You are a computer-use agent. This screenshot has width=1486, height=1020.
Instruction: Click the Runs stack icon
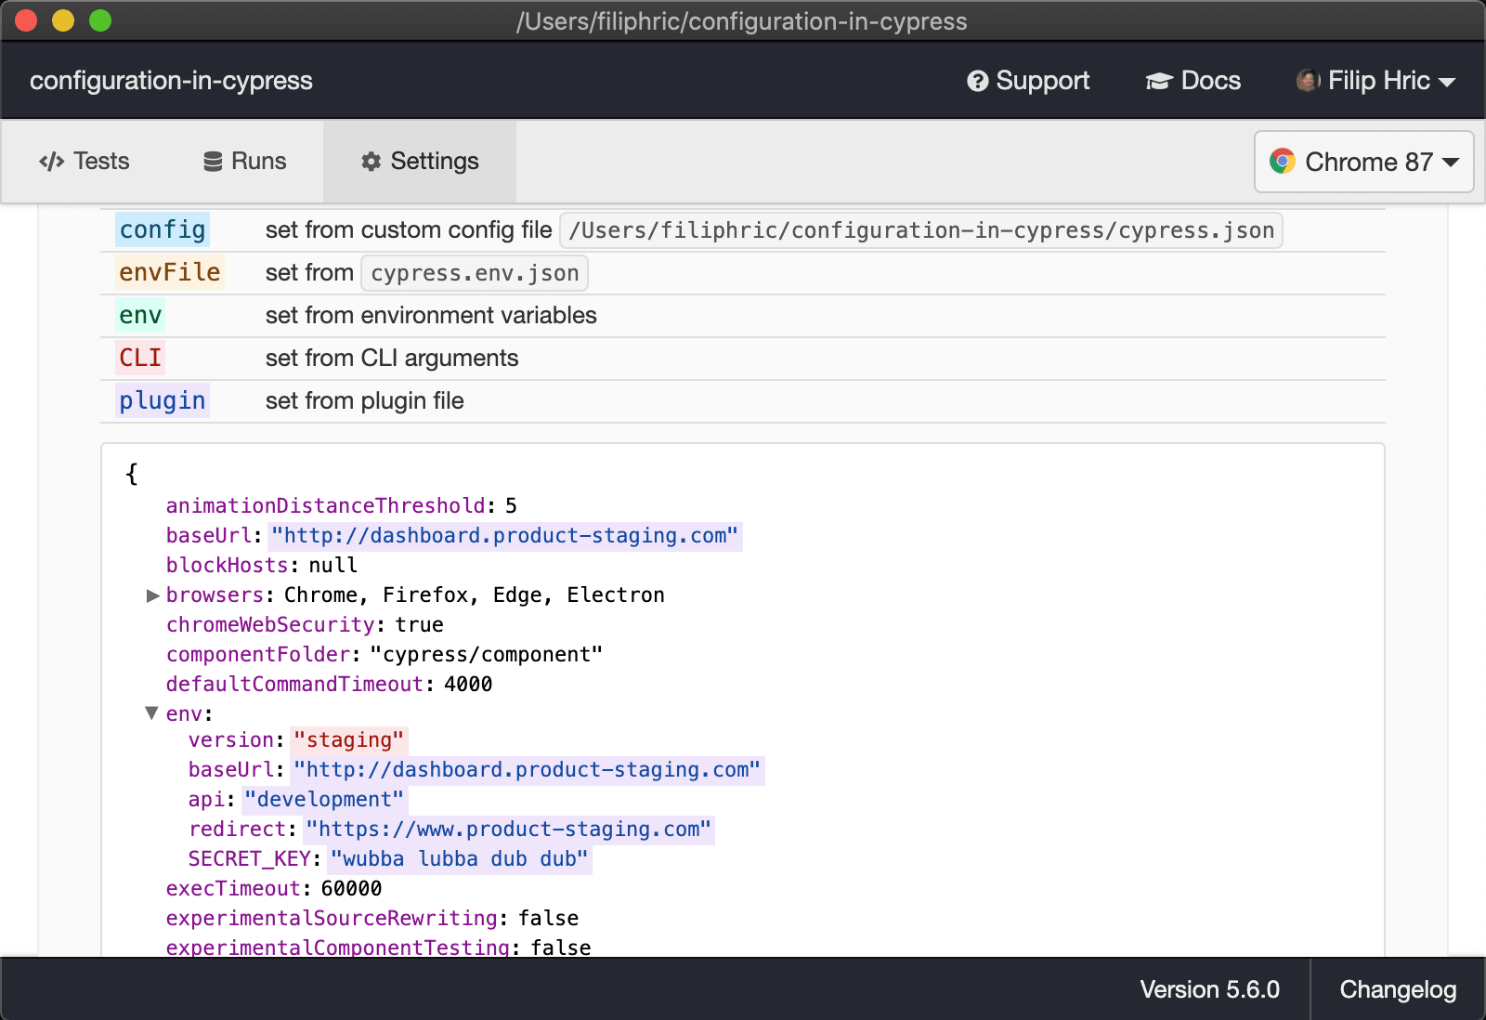[212, 161]
